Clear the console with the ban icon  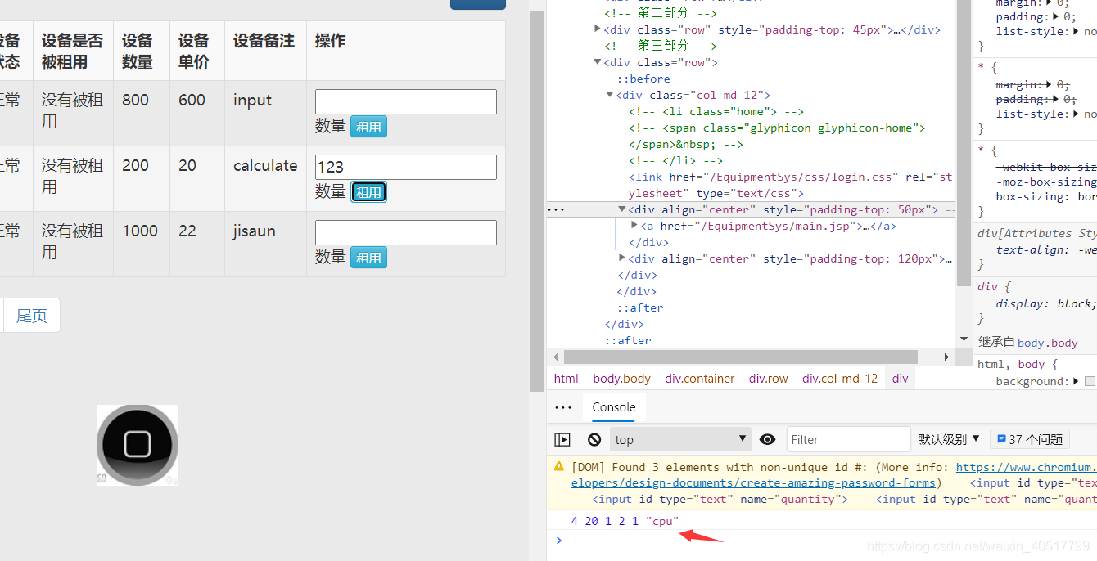tap(594, 439)
